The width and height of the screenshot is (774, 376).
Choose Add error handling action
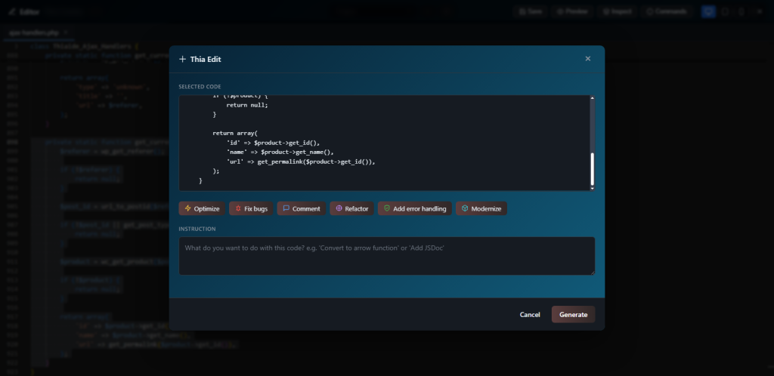[x=415, y=208]
